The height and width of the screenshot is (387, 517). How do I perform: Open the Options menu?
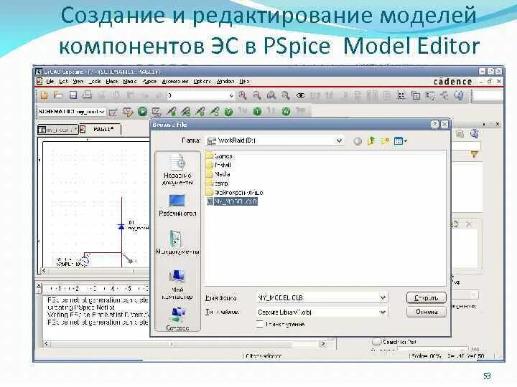tap(202, 81)
